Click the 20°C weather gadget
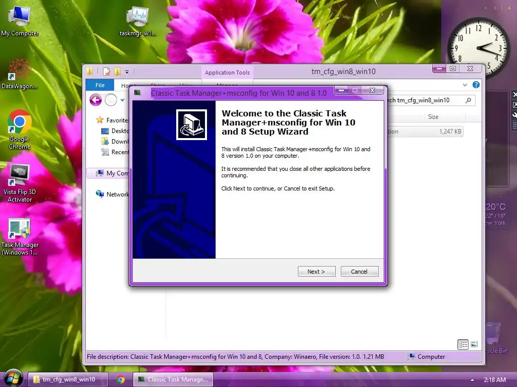 (x=496, y=214)
